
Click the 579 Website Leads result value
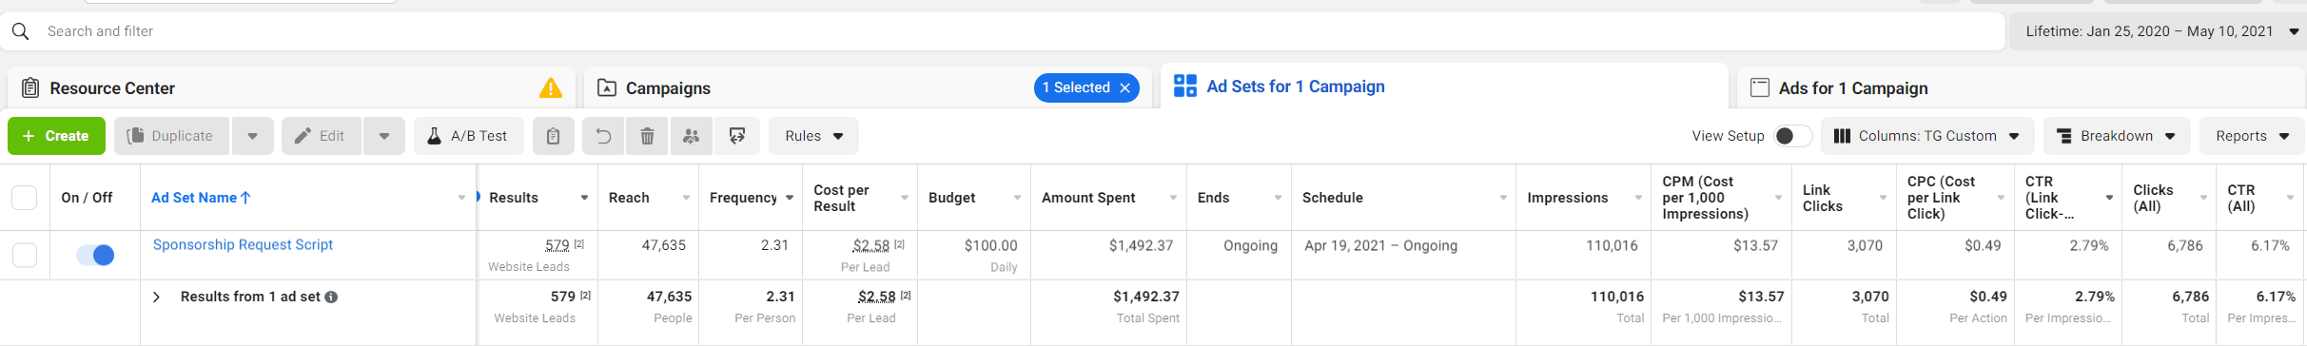[557, 245]
